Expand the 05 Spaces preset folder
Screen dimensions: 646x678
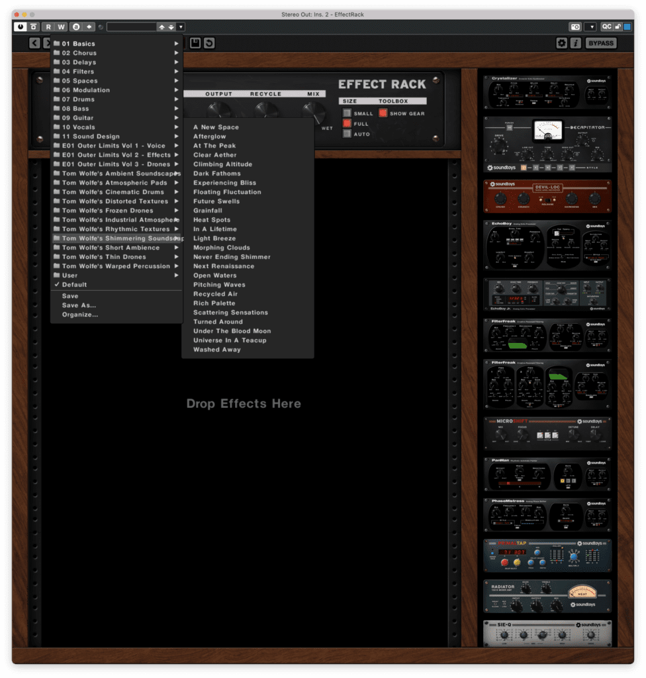(116, 81)
